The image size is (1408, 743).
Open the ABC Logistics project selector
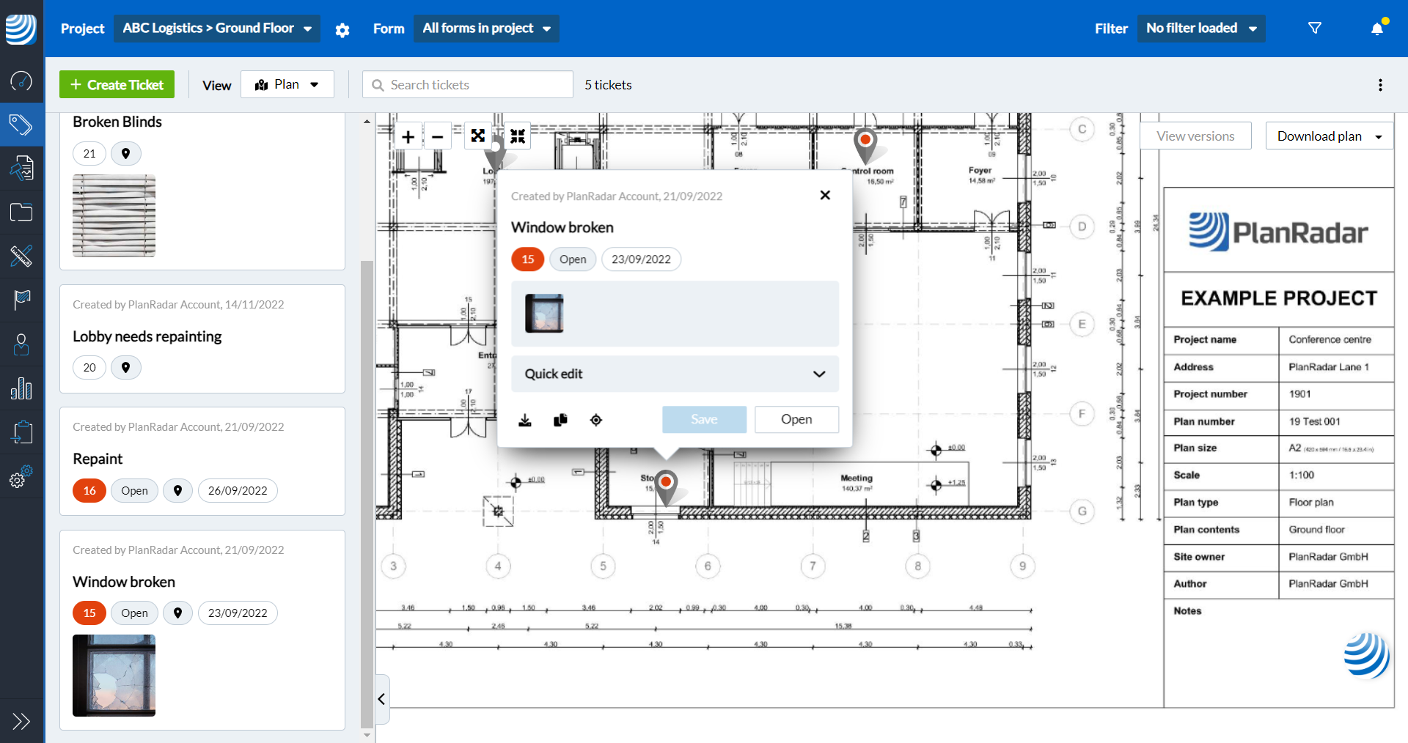(216, 28)
